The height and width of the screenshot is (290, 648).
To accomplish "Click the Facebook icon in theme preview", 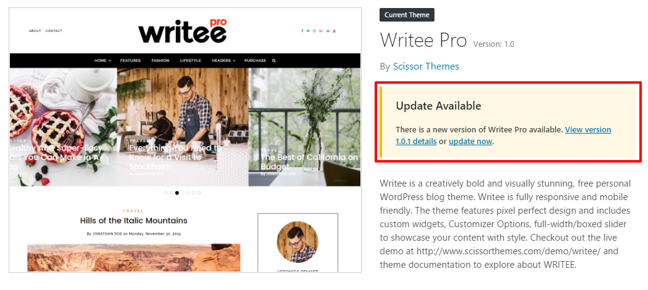I will click(302, 31).
